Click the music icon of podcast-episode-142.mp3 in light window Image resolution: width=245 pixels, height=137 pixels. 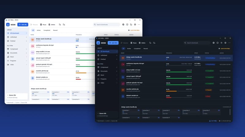coord(32,65)
